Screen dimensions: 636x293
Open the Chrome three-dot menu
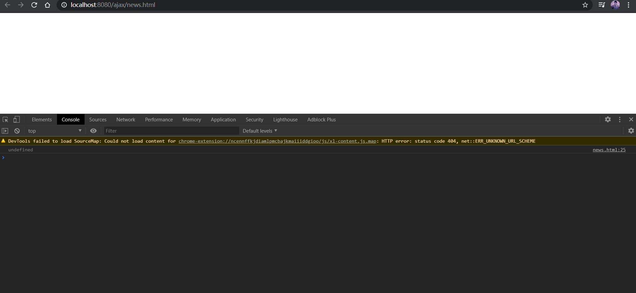(x=628, y=5)
